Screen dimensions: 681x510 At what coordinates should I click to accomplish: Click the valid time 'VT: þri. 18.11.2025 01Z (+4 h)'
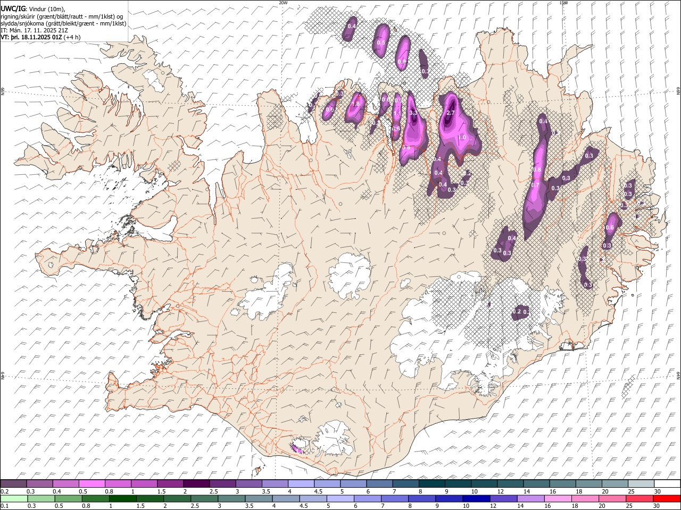click(41, 37)
